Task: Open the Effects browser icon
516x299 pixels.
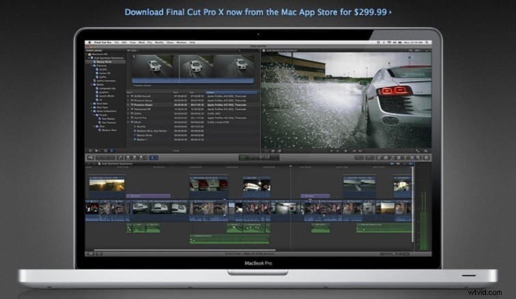Action: click(x=379, y=158)
